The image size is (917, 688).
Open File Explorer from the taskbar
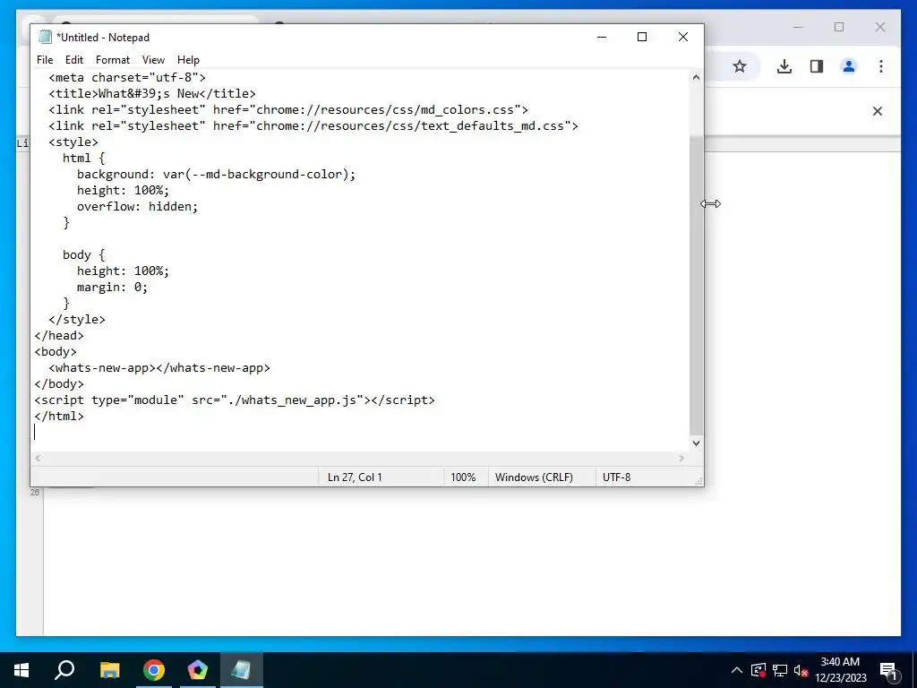tap(109, 670)
